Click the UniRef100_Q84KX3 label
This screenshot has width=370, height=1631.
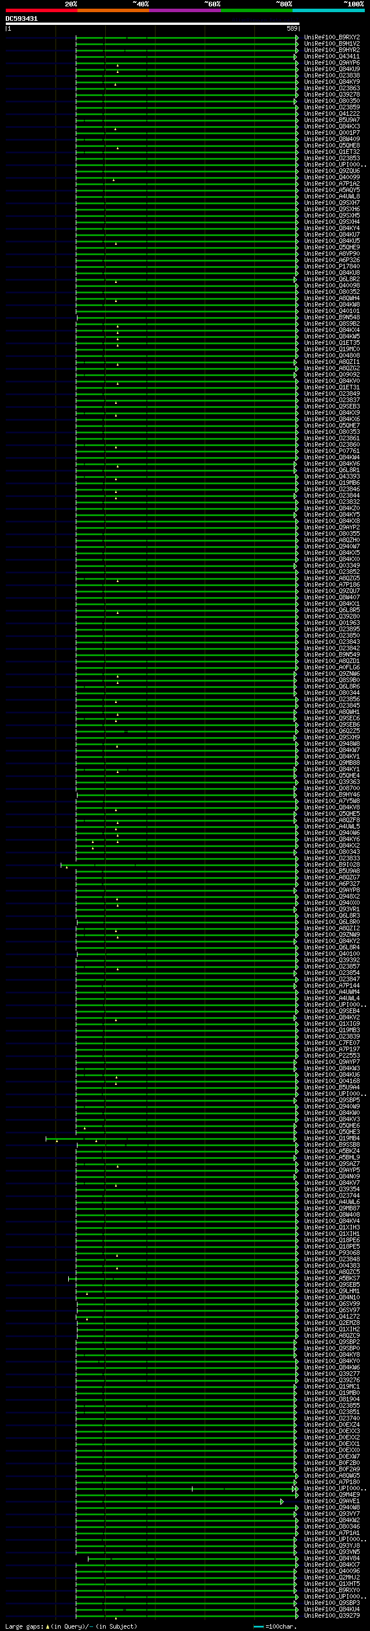click(x=331, y=126)
